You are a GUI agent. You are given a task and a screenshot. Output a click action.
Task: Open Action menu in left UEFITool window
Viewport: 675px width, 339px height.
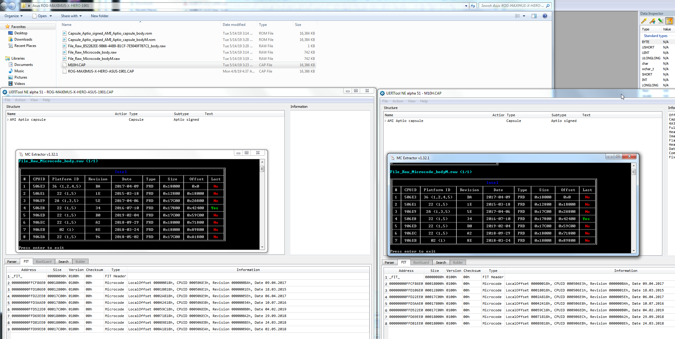(20, 100)
